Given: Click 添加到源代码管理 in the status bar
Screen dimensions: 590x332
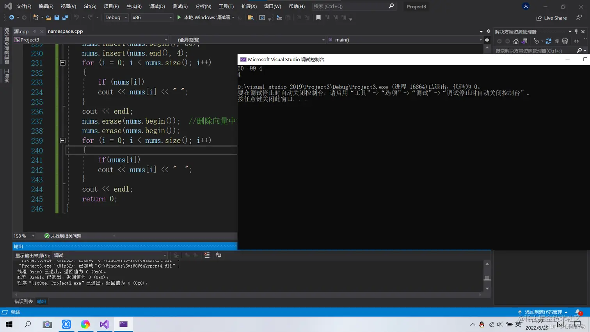Looking at the screenshot, I should 543,312.
